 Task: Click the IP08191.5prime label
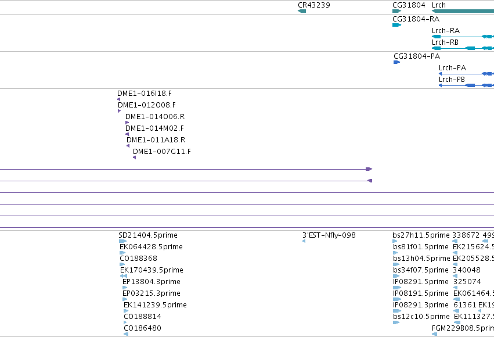(421, 293)
